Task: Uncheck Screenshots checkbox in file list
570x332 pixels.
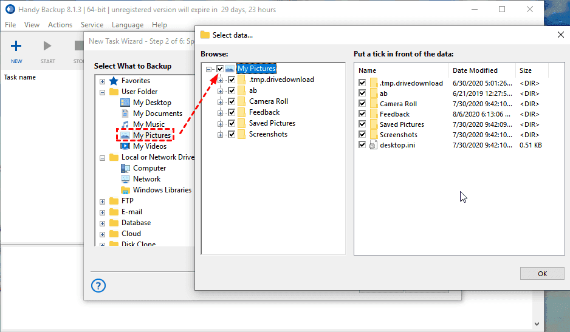Action: tap(362, 134)
